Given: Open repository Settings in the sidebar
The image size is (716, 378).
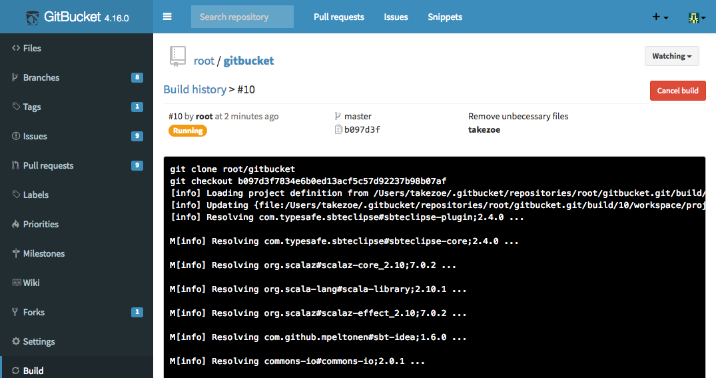Looking at the screenshot, I should click(x=39, y=341).
